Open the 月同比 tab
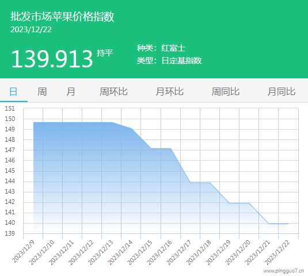 282,92
